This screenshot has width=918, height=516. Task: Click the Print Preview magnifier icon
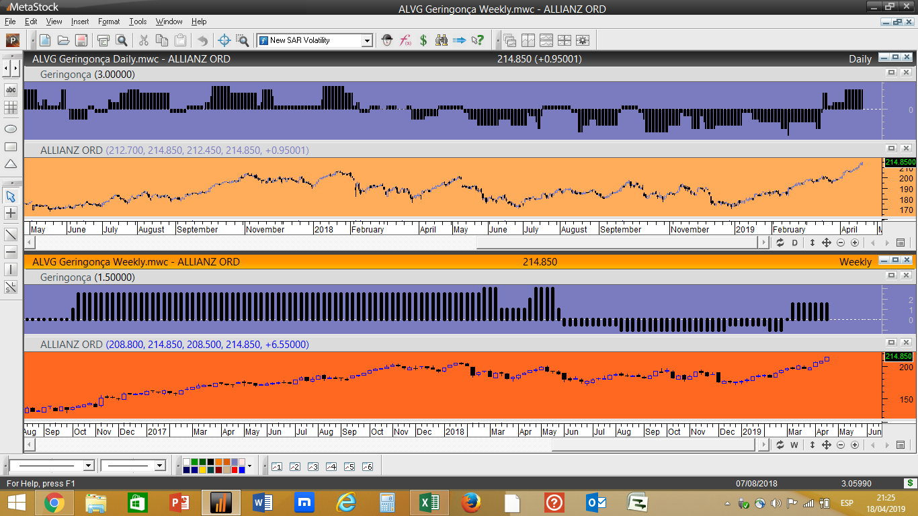point(122,40)
